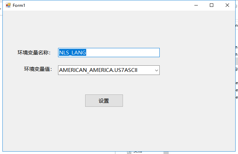
Task: Click the highlighted NLS_LANG text
Action: 72,52
